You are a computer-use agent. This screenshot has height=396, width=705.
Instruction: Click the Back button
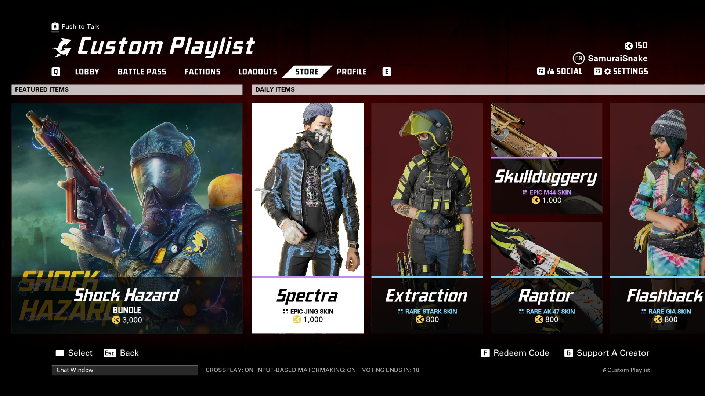(121, 353)
